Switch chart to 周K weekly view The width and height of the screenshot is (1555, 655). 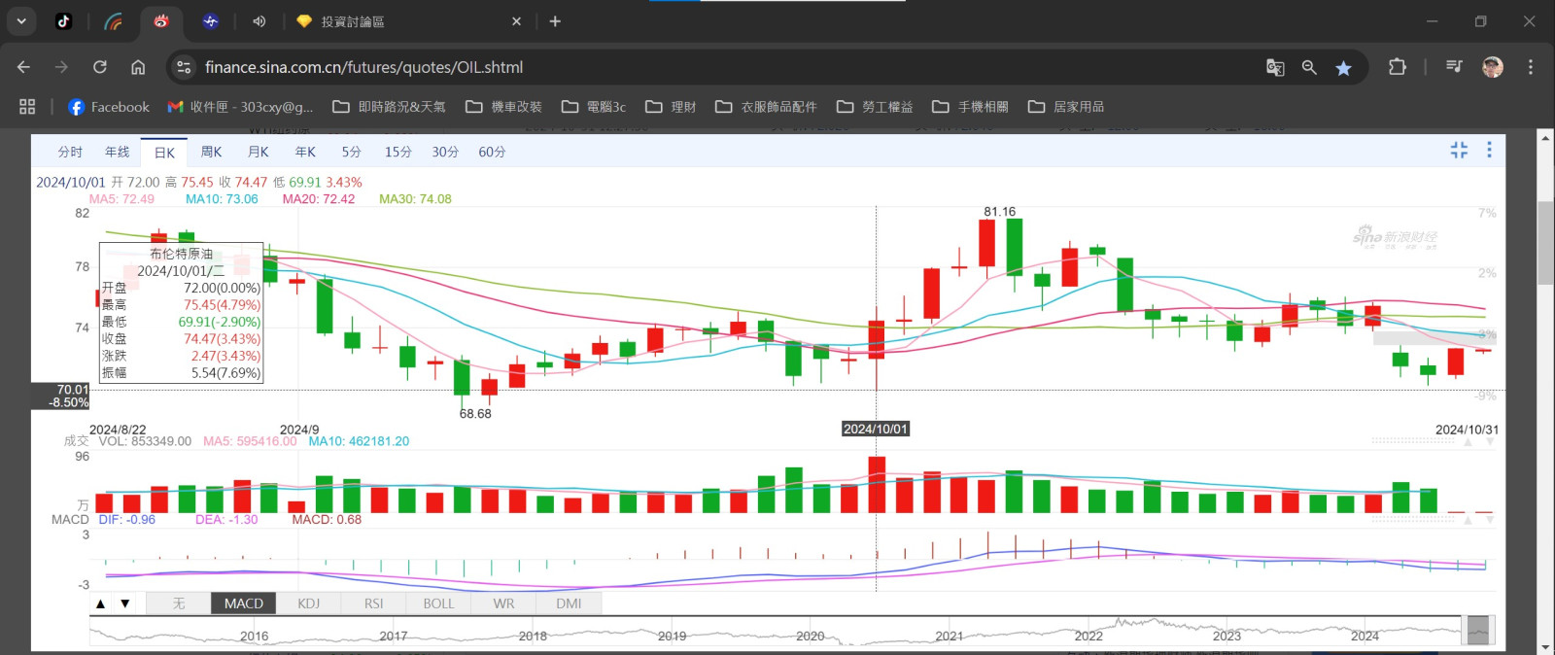[211, 152]
